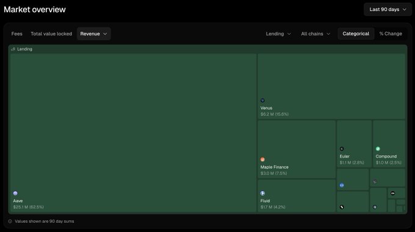Click the Venus protocol logo icon
The image size is (415, 232).
coord(262,100)
